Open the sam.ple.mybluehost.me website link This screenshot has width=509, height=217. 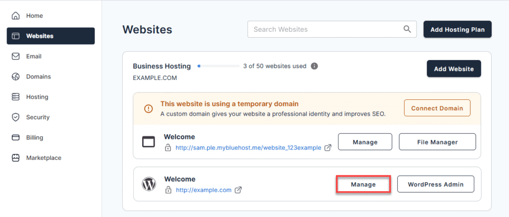(x=249, y=148)
